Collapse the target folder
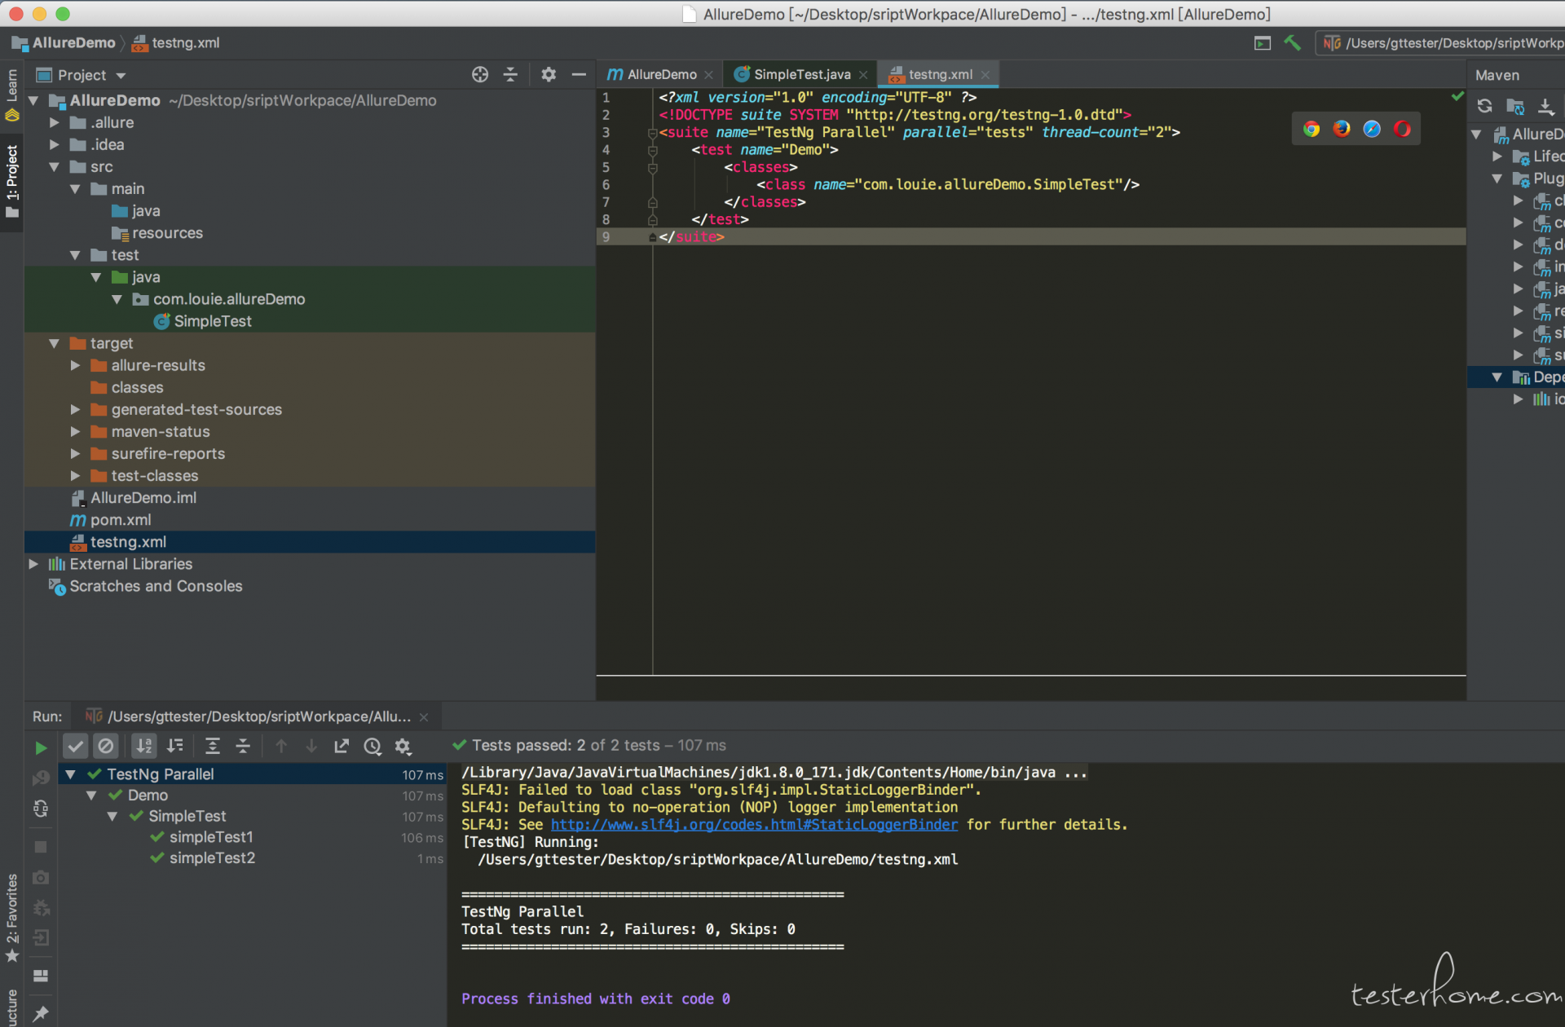Viewport: 1565px width, 1027px height. point(55,343)
